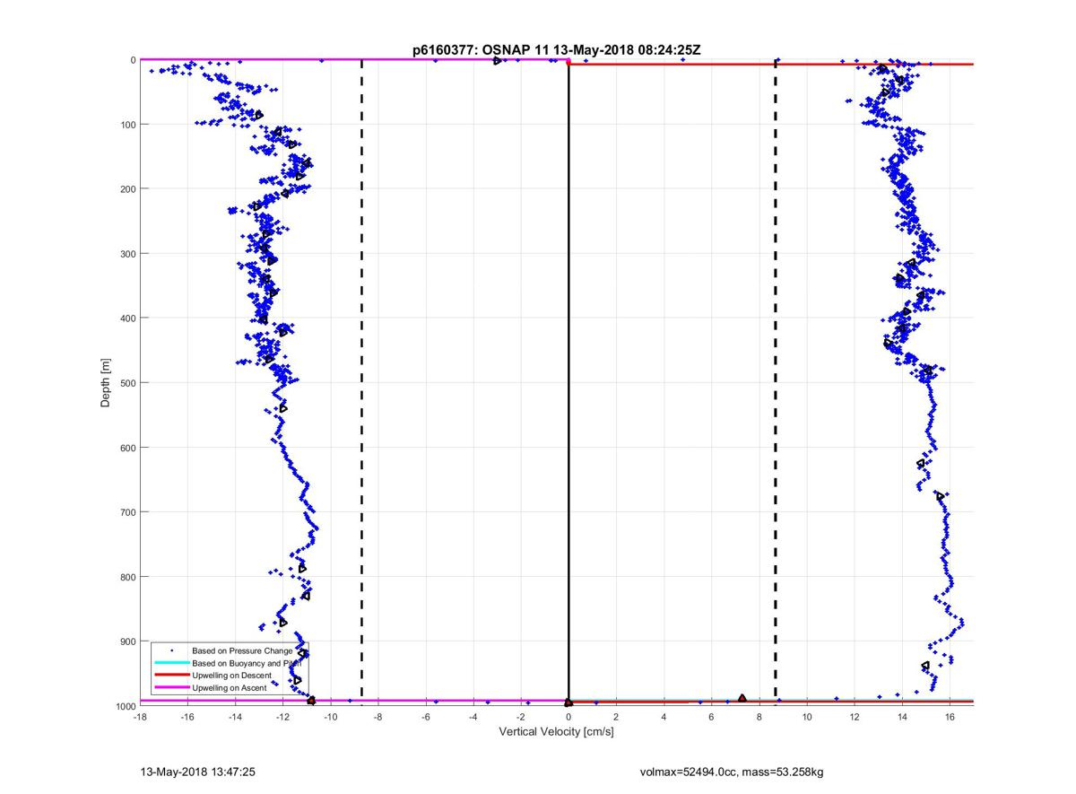Click x-axis tick label 8
This screenshot has height=794, width=1076.
tap(759, 717)
